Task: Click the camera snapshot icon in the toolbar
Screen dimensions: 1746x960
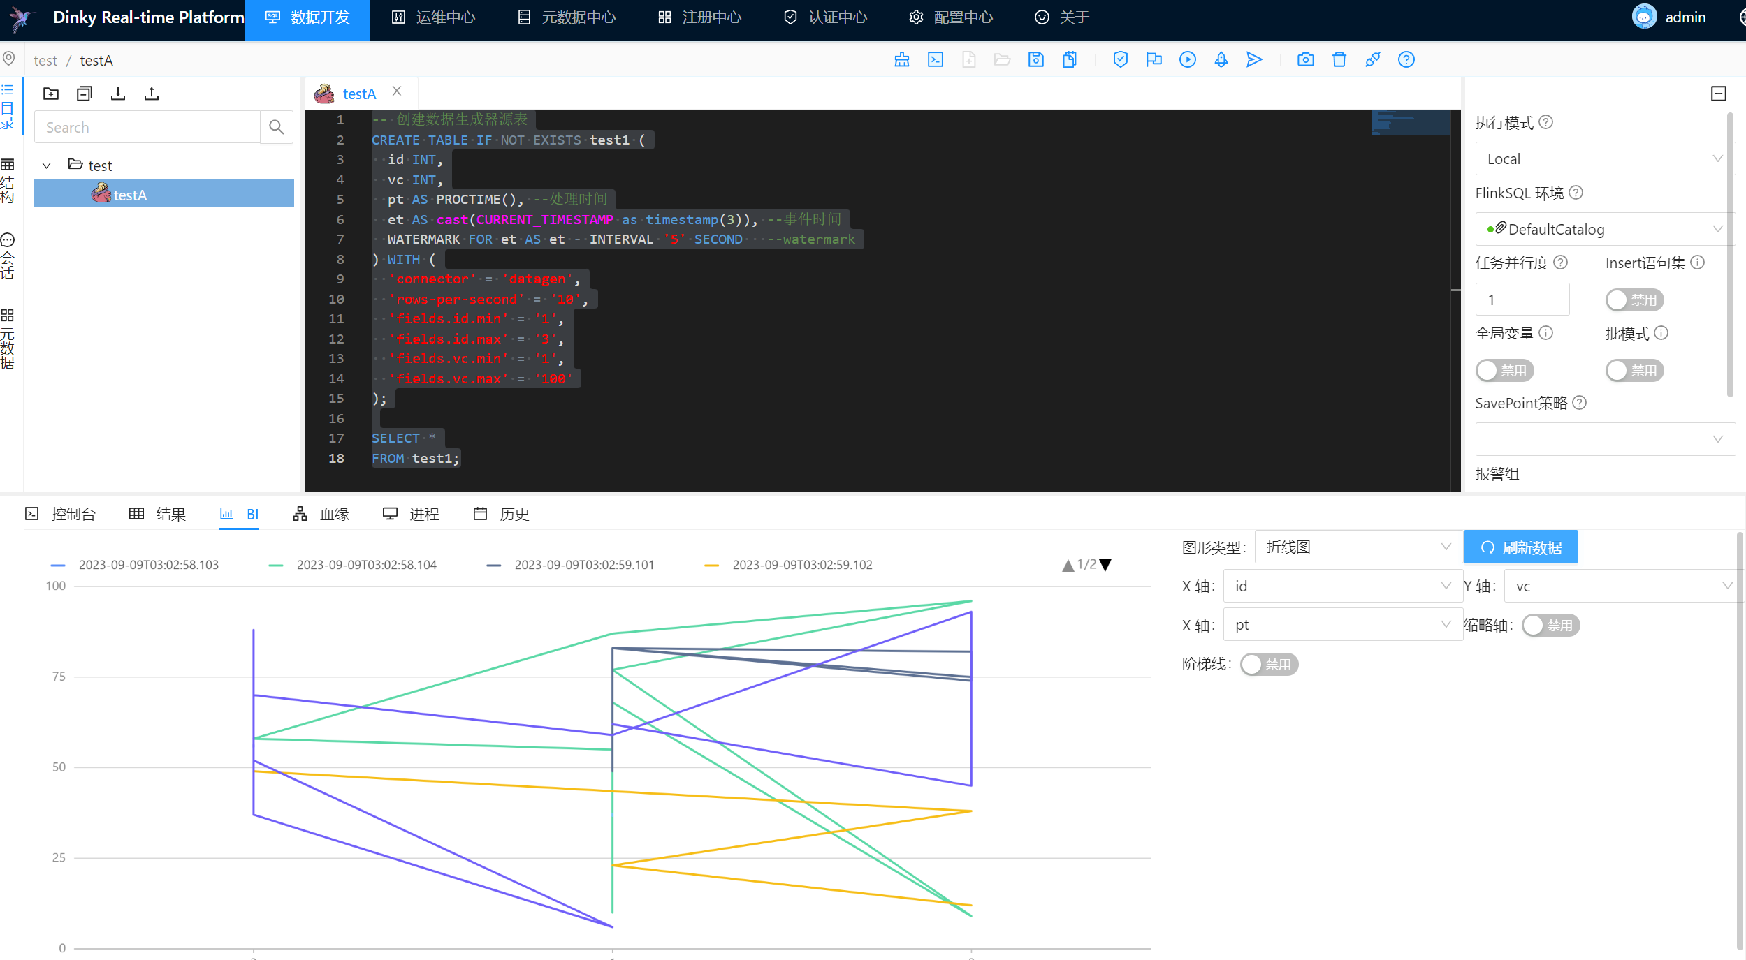Action: [1306, 60]
